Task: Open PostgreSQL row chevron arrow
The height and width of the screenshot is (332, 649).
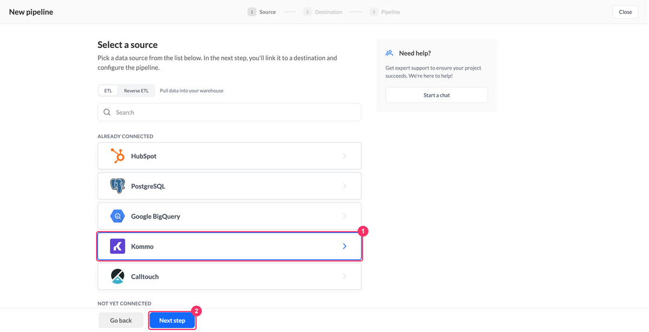Action: coord(344,186)
